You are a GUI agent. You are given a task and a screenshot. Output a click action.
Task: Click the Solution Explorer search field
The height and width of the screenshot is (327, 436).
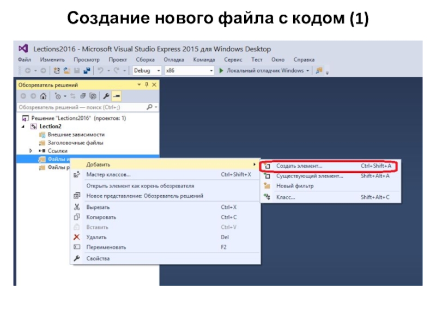pyautogui.click(x=82, y=107)
